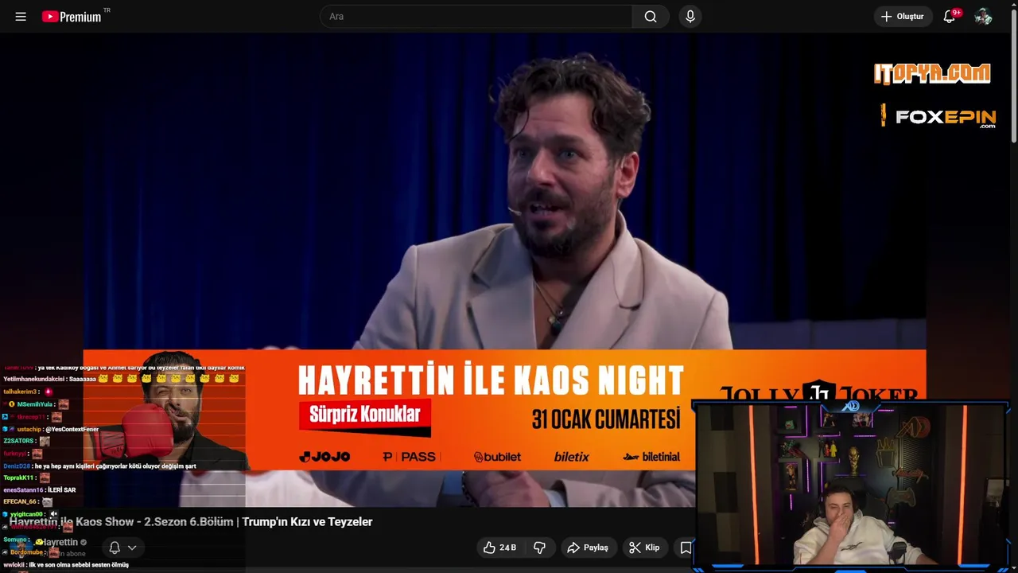Screen dimensions: 1018x573
Task: Share the video via Paylaş
Action: tap(588, 548)
